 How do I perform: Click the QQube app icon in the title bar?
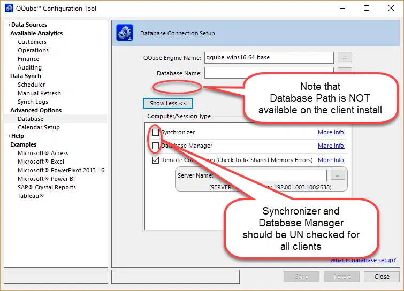click(x=9, y=8)
